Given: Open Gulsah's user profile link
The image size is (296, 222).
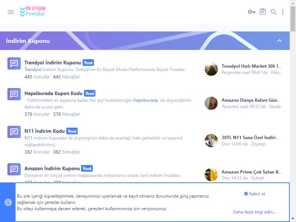Looking at the screenshot, I should (x=258, y=178).
